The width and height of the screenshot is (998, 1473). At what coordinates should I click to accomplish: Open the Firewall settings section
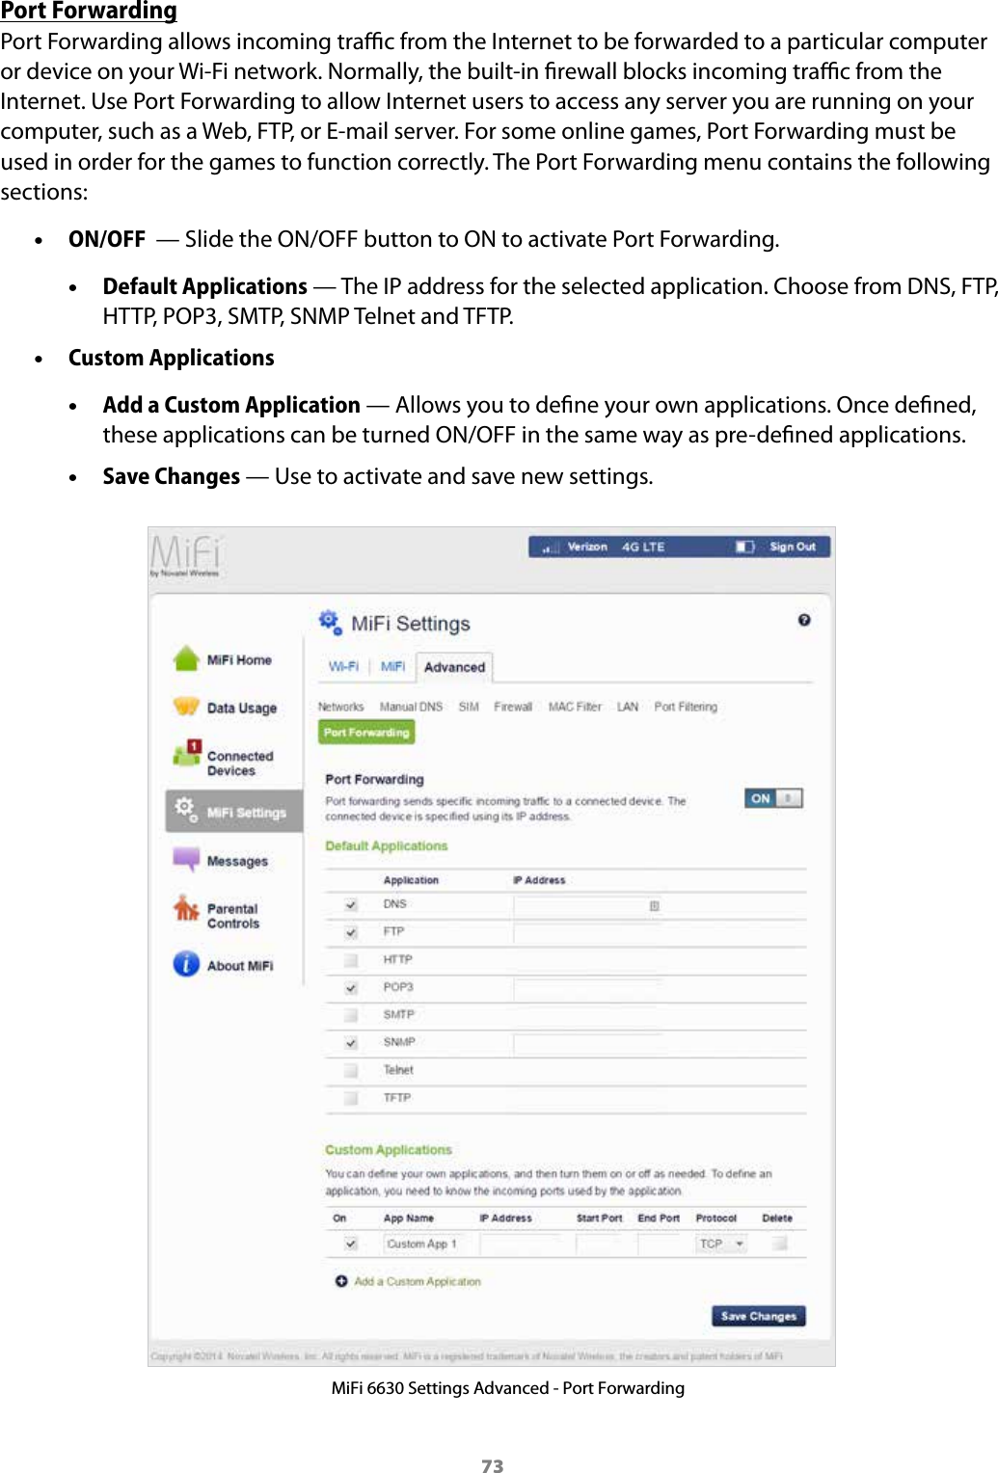point(513,706)
